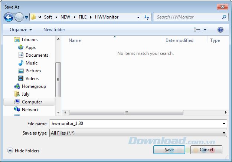
Task: Open the Pictures library
Action: click(33, 71)
